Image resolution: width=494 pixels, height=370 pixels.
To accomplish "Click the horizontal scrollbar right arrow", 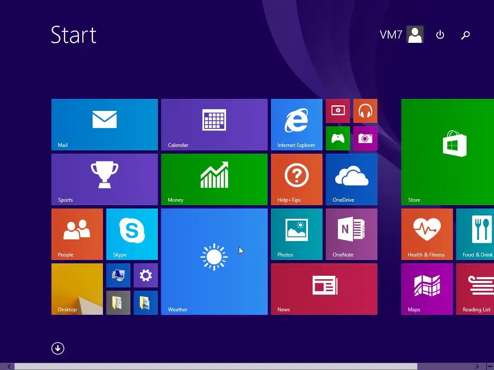I will click(x=477, y=367).
